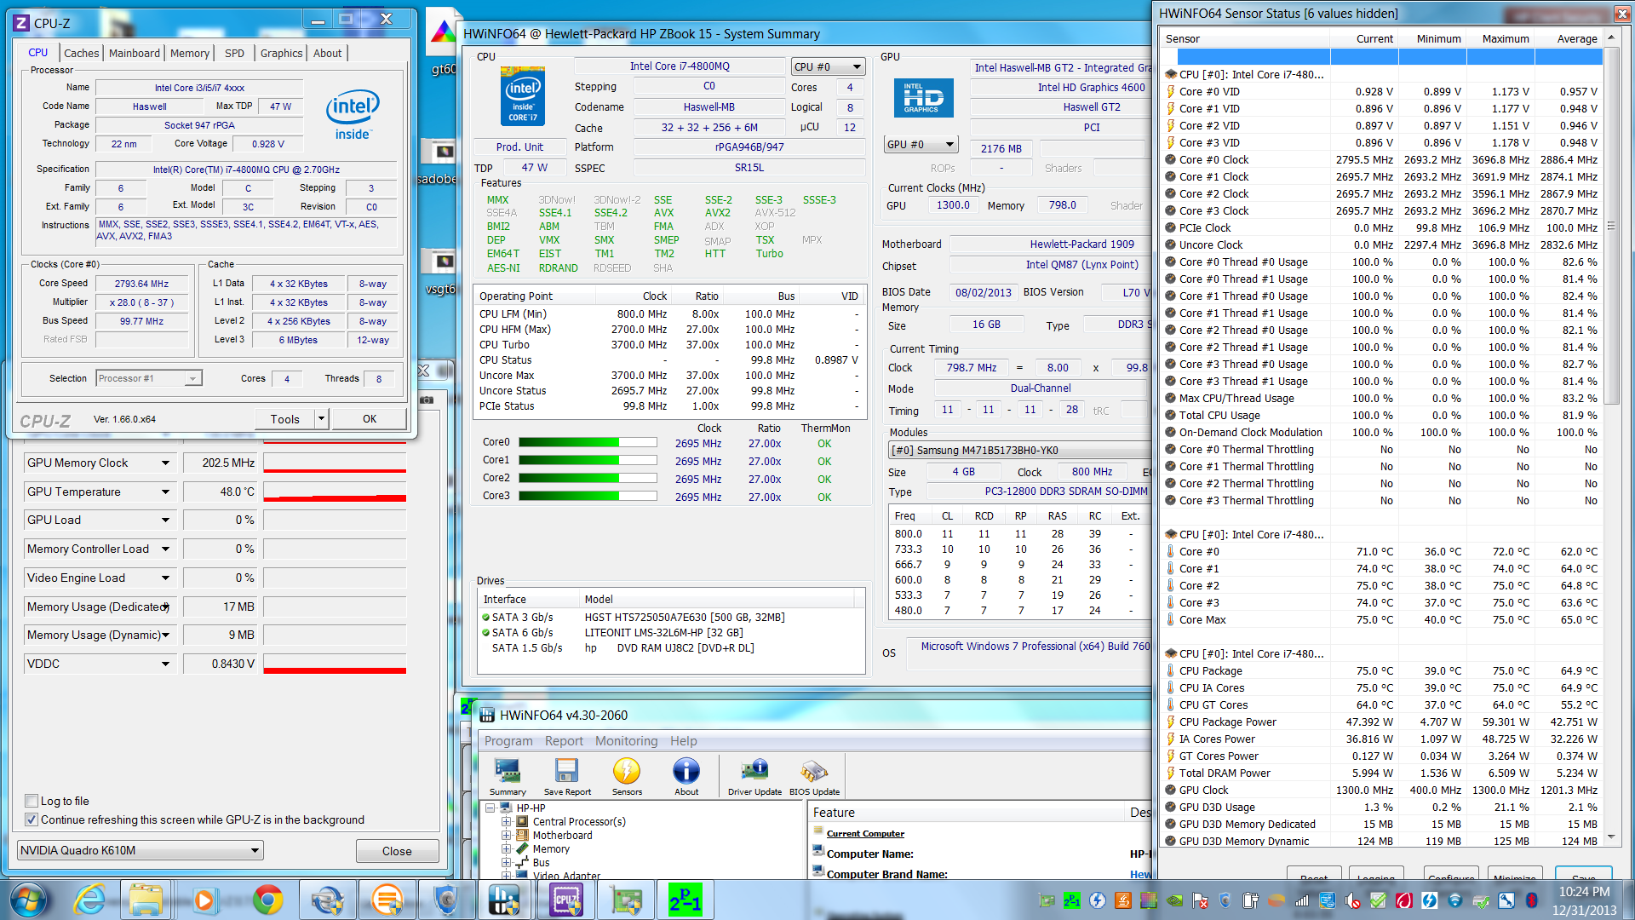Open the Prime95 taskbar icon
Image resolution: width=1635 pixels, height=920 pixels.
(x=685, y=900)
